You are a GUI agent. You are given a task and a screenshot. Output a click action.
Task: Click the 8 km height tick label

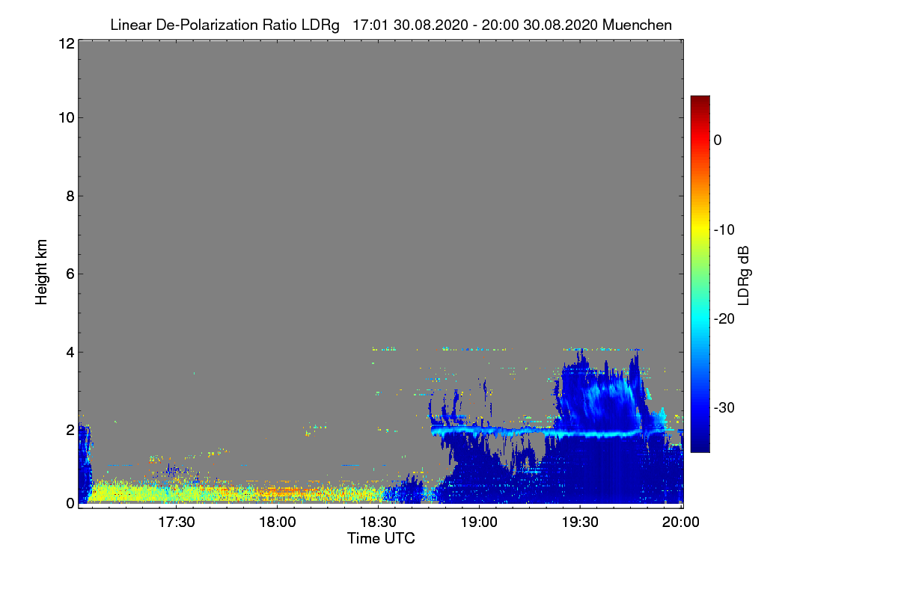coord(70,196)
